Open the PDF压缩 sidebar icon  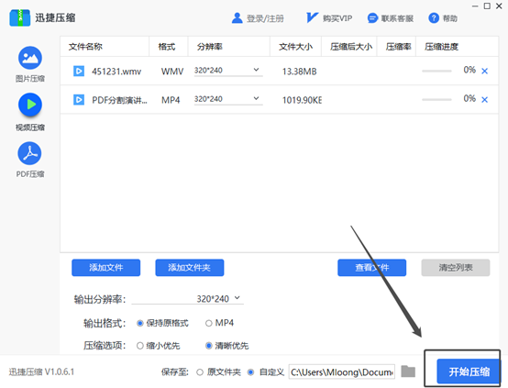(30, 153)
